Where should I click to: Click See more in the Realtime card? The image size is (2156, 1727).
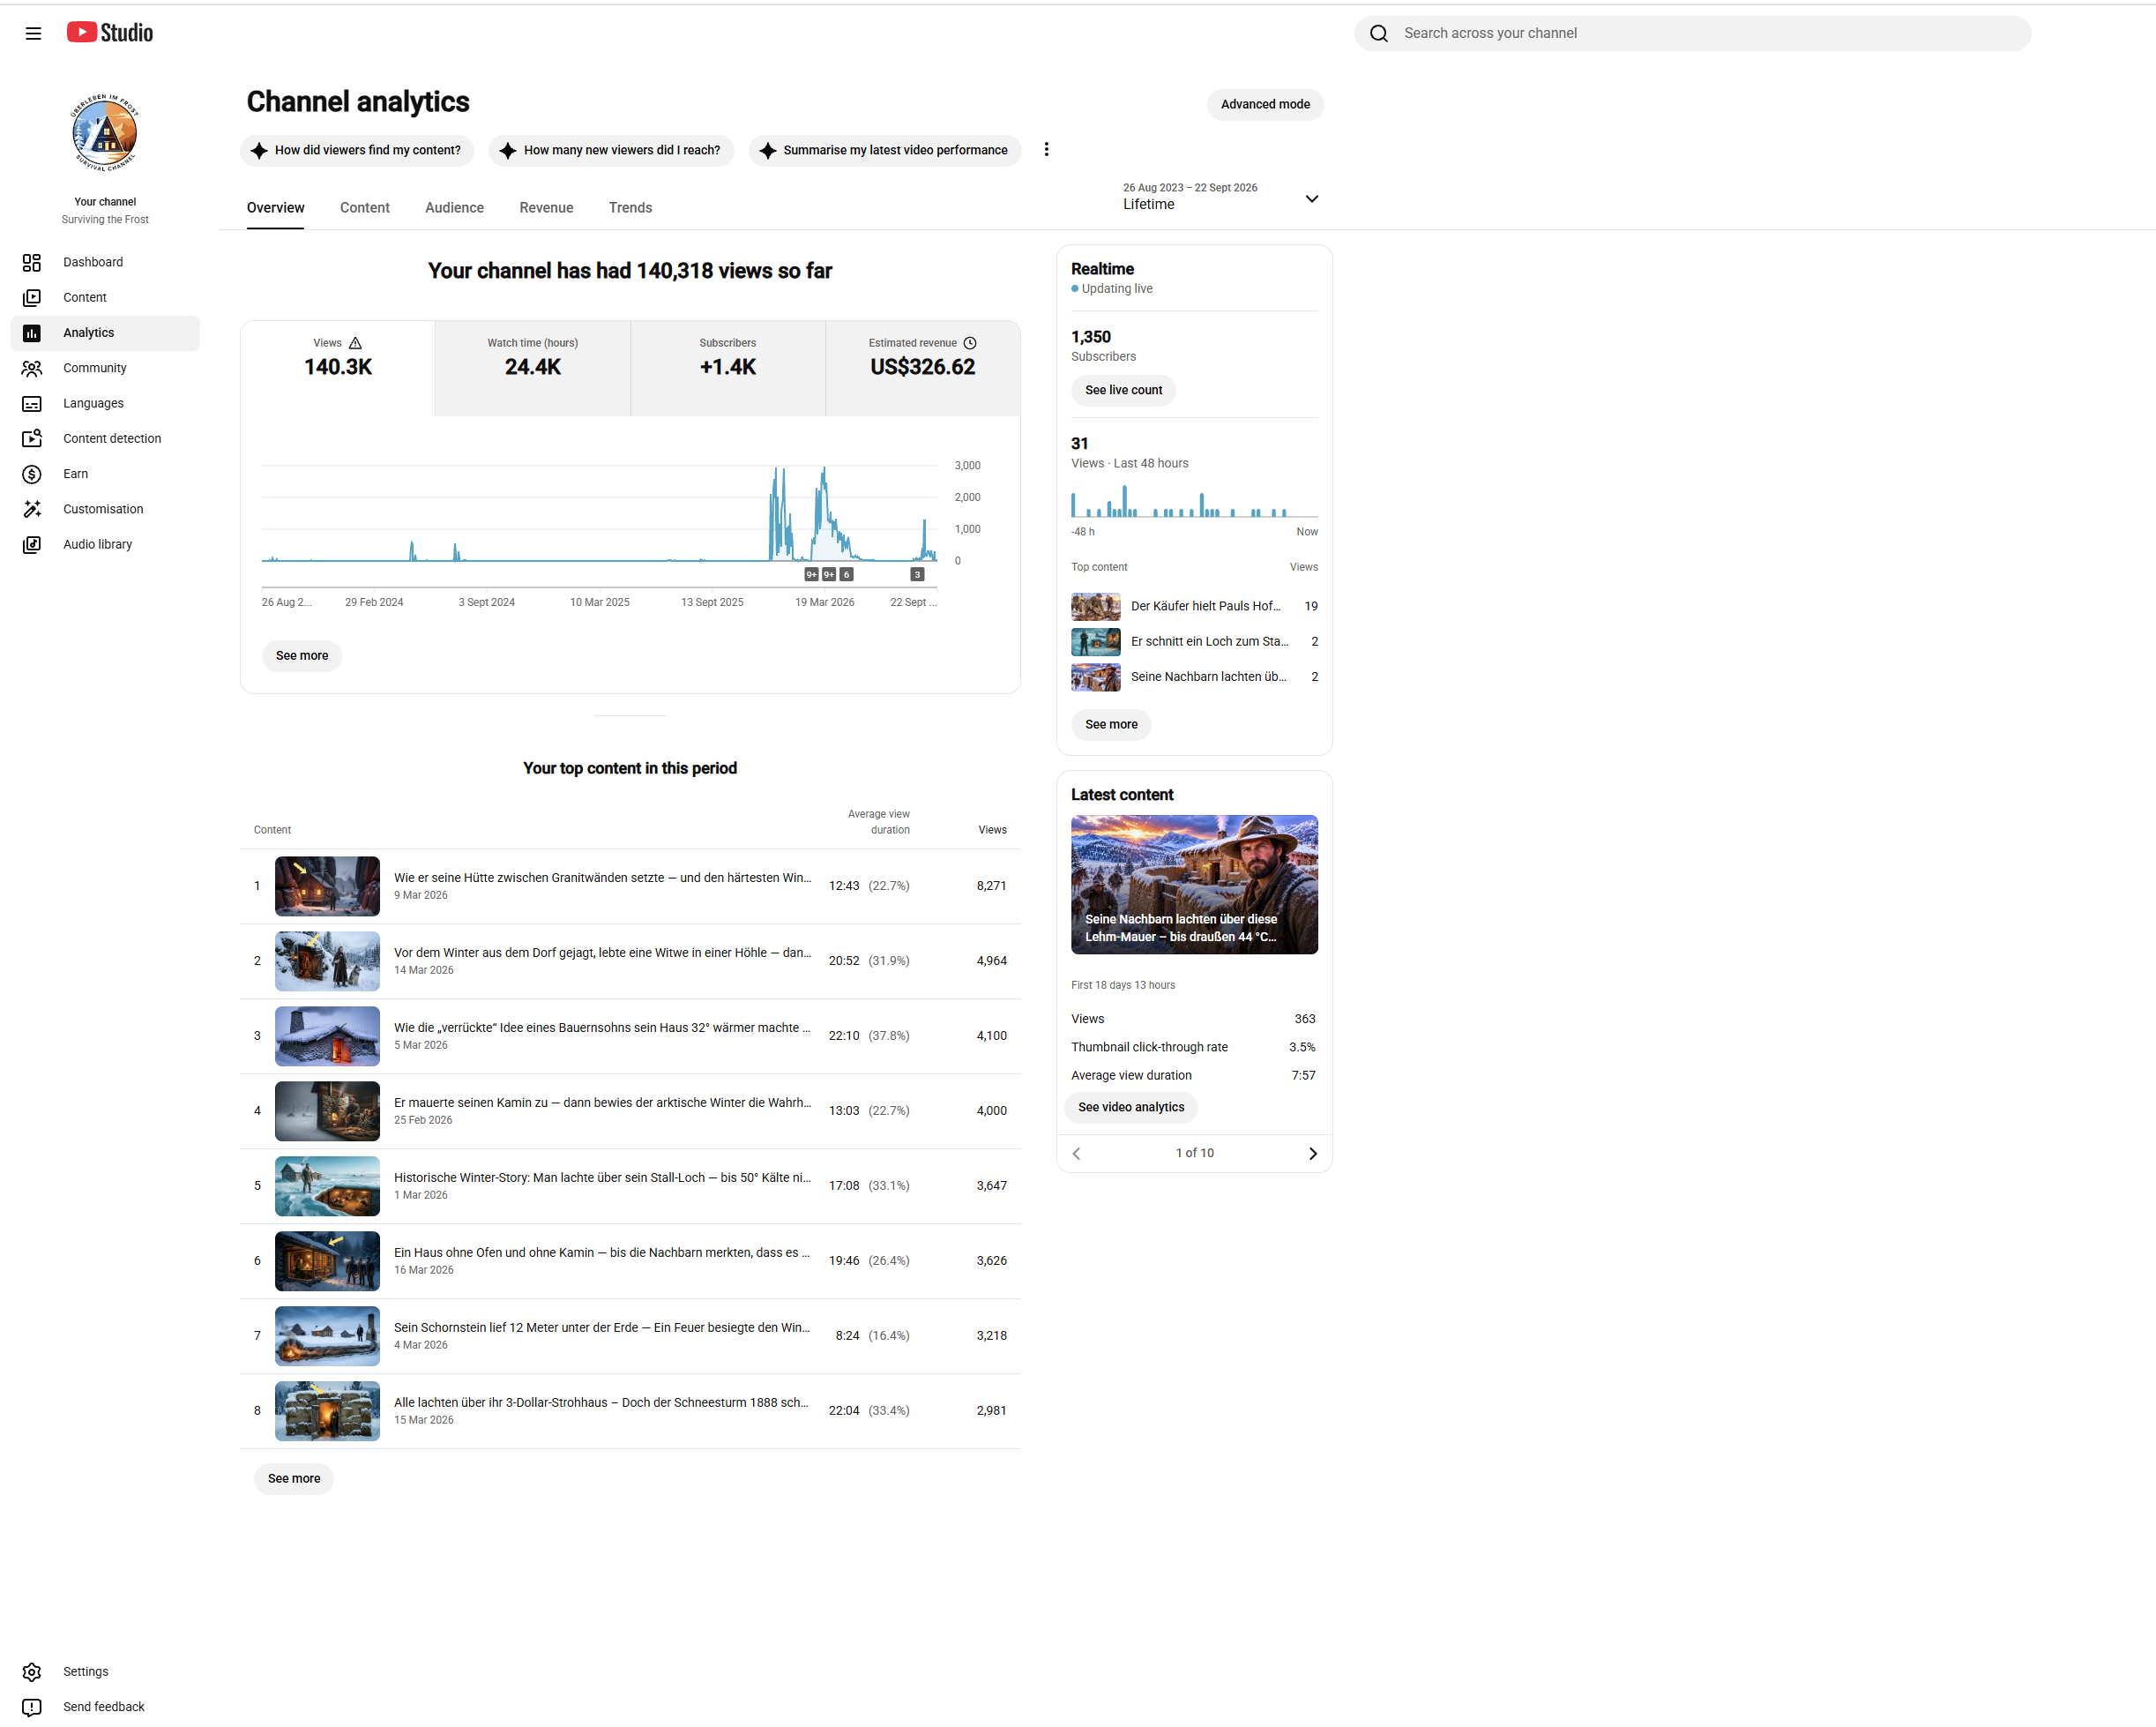click(1111, 724)
